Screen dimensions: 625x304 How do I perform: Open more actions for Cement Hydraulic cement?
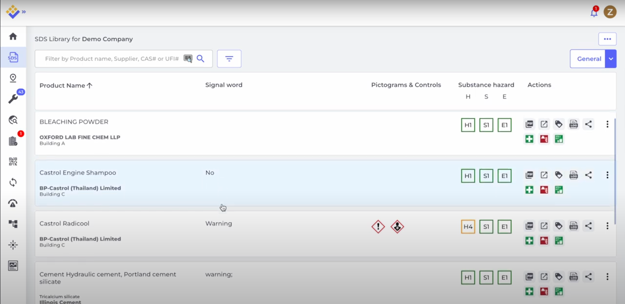pyautogui.click(x=607, y=277)
